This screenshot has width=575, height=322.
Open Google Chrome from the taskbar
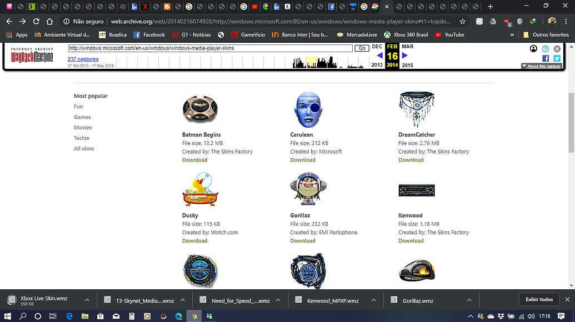pos(194,315)
